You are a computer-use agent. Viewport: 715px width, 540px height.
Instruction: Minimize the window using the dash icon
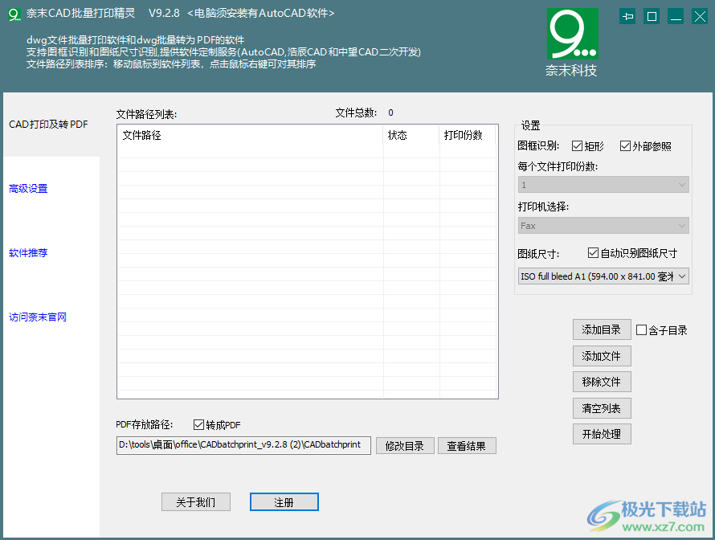[676, 17]
